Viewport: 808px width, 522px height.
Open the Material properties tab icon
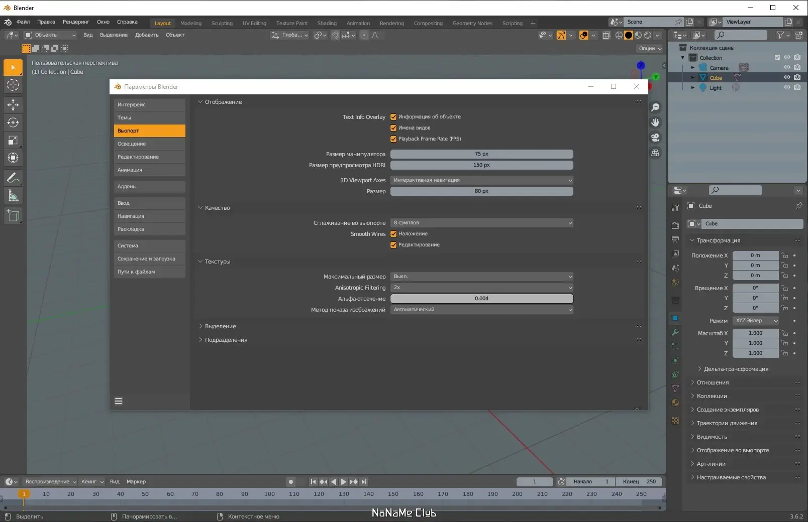tap(675, 403)
